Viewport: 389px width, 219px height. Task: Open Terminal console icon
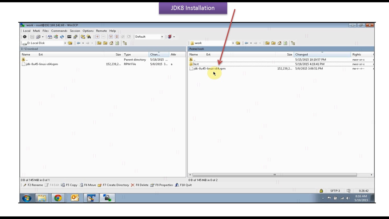69,37
